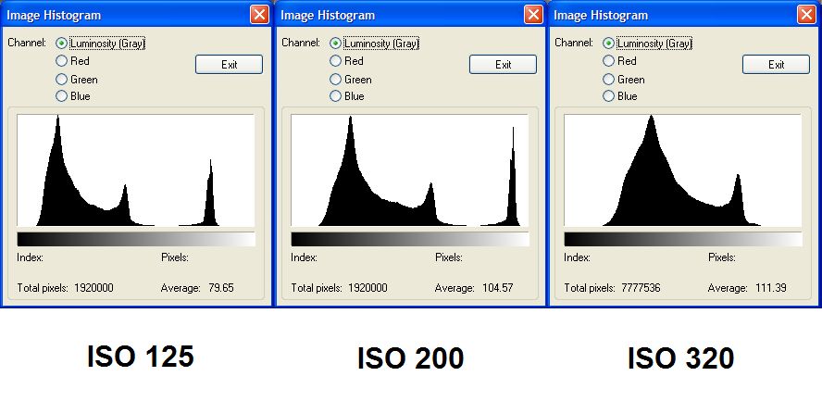Select Red channel in ISO 320 histogram
Image resolution: width=822 pixels, height=401 pixels.
coord(608,61)
